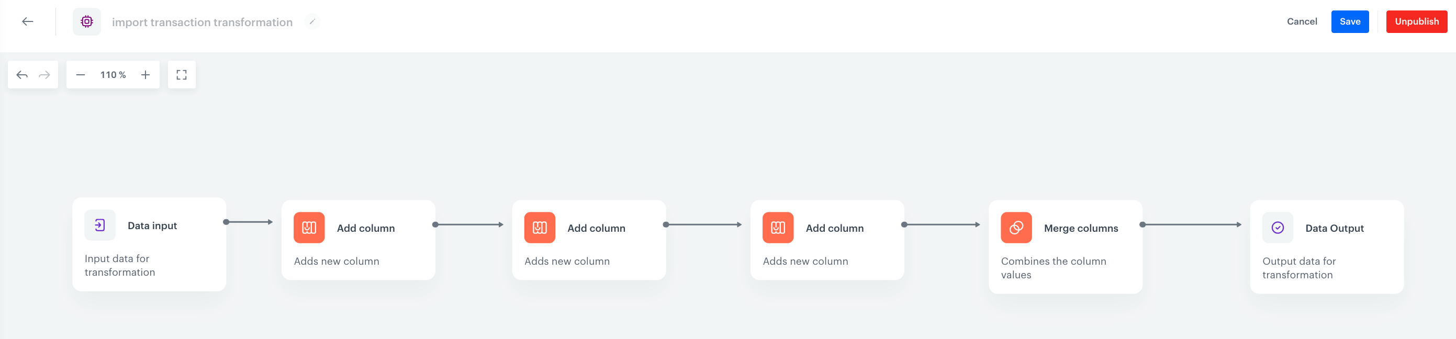Click the redo arrow

(x=44, y=74)
